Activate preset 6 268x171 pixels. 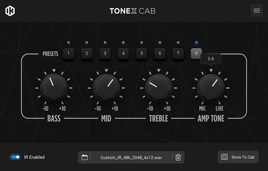tap(160, 53)
